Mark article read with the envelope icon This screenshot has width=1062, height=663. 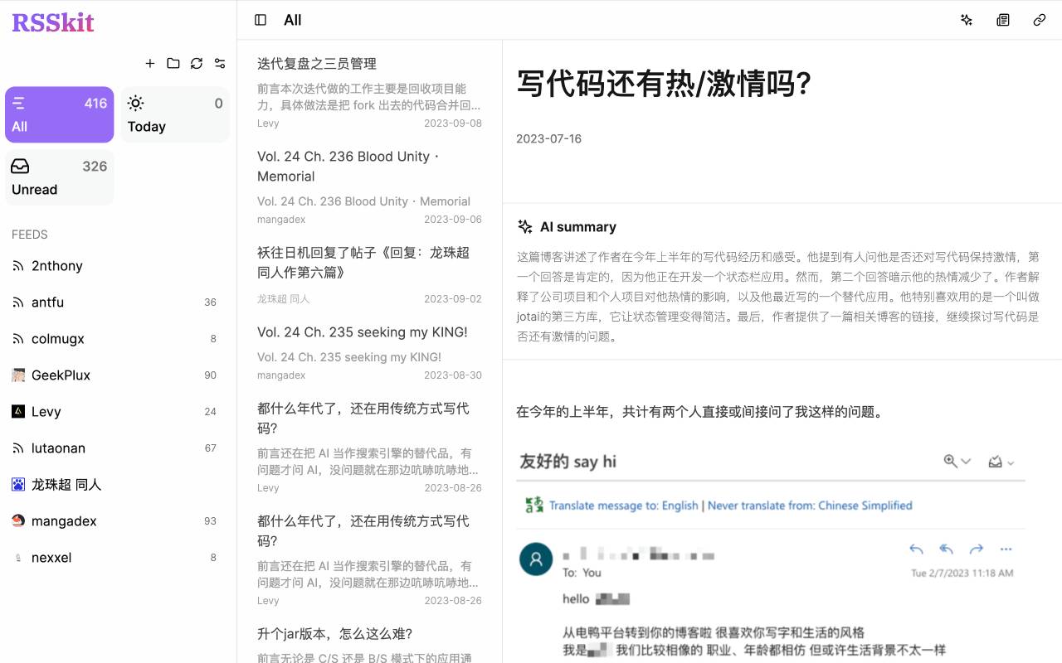point(995,462)
